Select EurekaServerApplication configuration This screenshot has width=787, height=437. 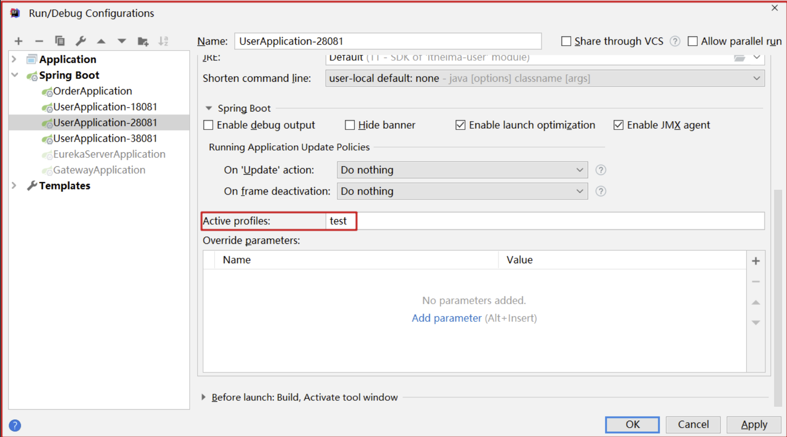click(x=109, y=154)
